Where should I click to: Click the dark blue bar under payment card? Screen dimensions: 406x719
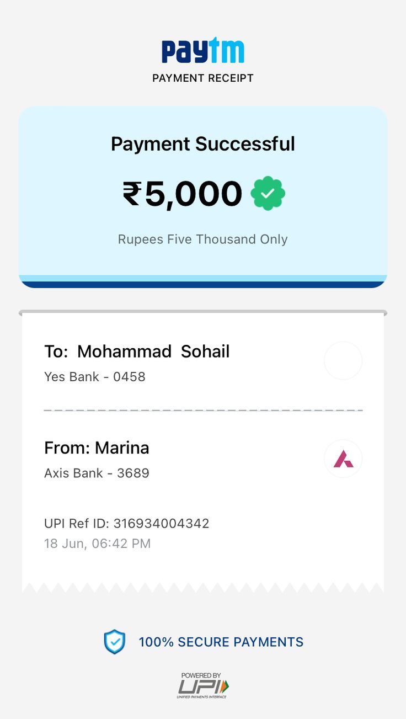[x=202, y=284]
